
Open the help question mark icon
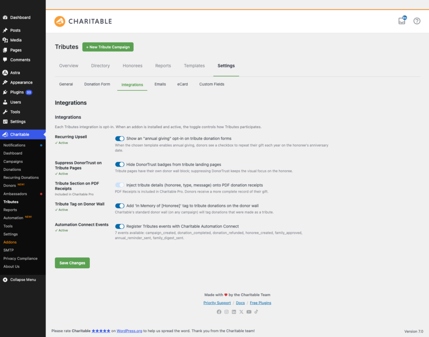point(416,21)
